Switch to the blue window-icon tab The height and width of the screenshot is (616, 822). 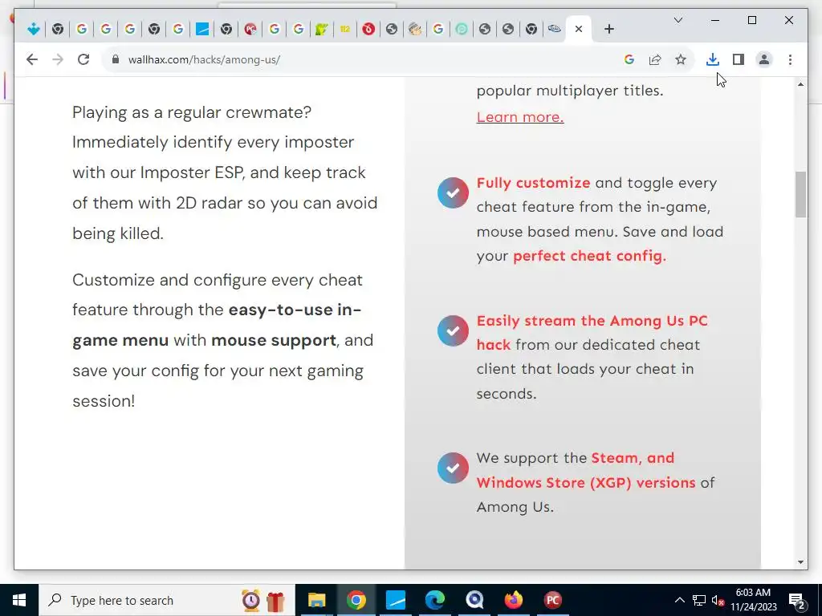202,30
